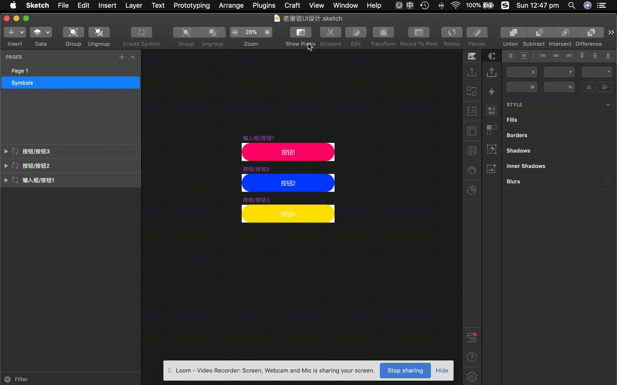Screen dimensions: 617x385
Task: Open the Arrange menu
Action: click(231, 5)
